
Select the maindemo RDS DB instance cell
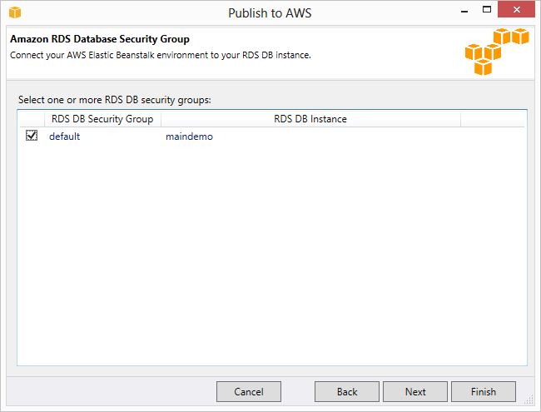point(189,137)
